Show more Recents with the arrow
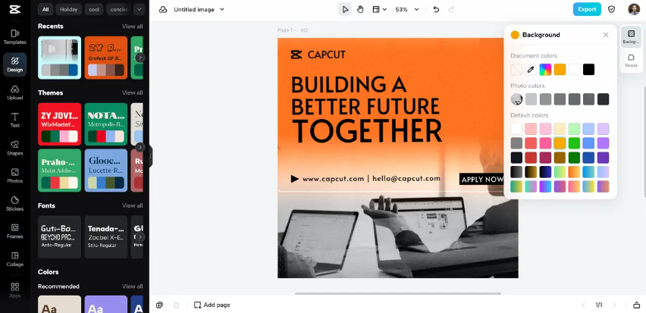 [x=140, y=58]
